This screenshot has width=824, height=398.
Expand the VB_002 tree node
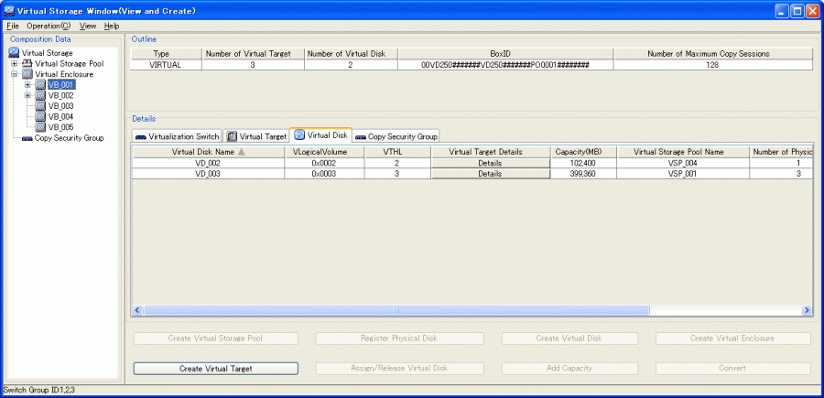(x=27, y=95)
